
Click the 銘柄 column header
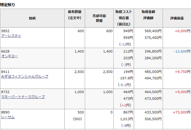coord(32,18)
